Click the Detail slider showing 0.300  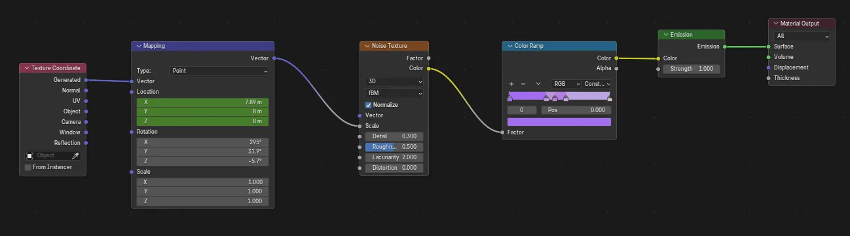coord(394,136)
